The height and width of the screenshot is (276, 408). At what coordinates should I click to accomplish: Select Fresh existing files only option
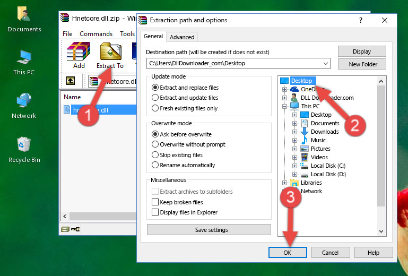coord(155,108)
